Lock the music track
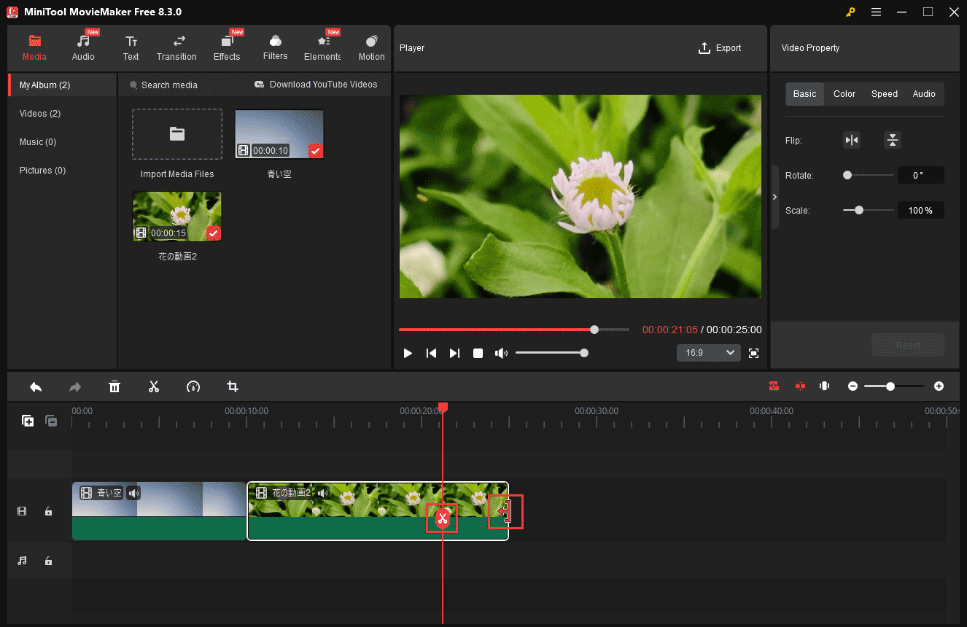The image size is (967, 627). tap(48, 561)
